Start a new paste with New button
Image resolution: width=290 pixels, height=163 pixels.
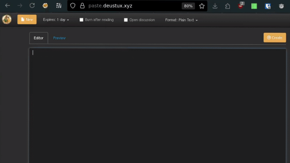click(x=27, y=20)
